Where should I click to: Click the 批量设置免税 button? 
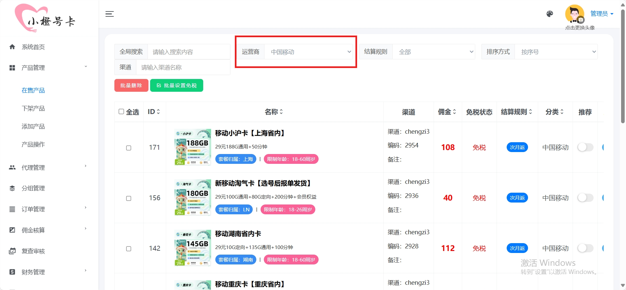[177, 86]
